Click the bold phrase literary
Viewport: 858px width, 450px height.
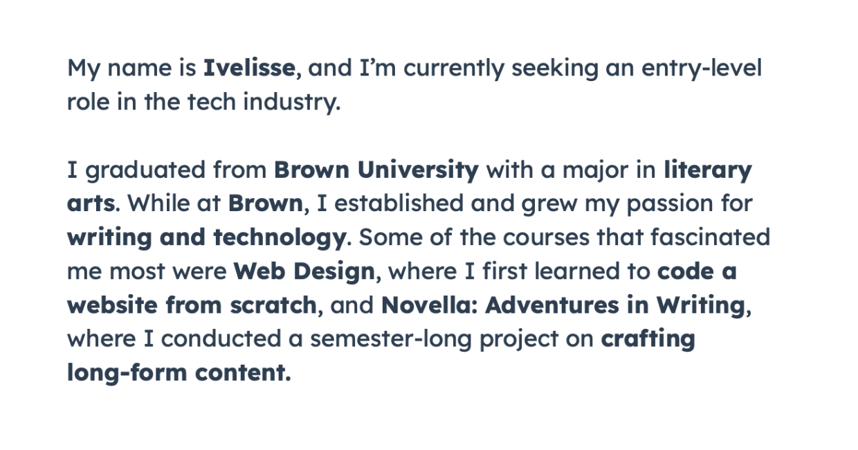707,171
